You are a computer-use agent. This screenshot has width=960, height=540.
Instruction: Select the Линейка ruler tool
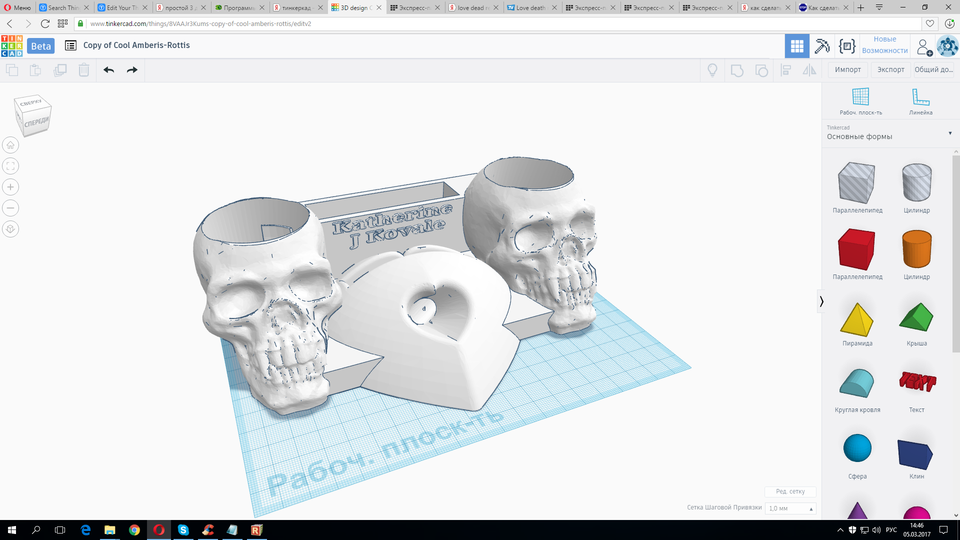920,101
